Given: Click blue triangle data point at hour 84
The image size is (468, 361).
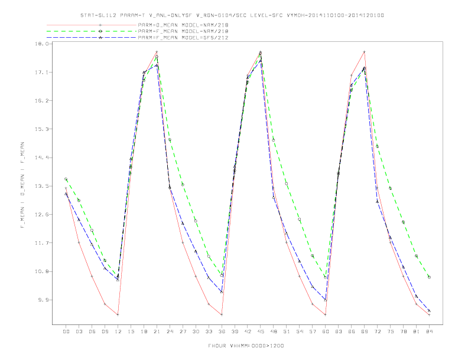Looking at the screenshot, I should (429, 311).
